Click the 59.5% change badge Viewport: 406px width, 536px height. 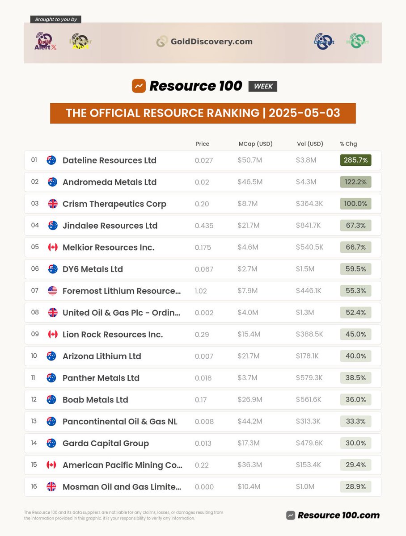[x=355, y=269]
